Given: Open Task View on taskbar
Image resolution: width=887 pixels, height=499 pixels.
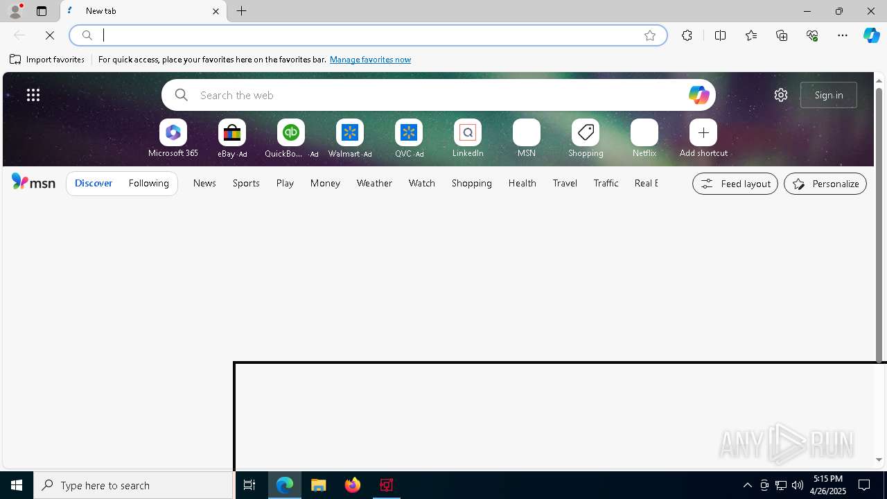Looking at the screenshot, I should click(x=249, y=485).
